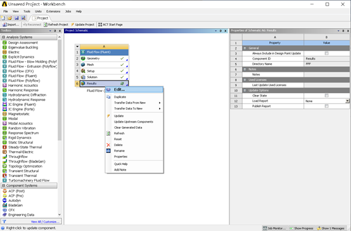Select Steady-State Thermal icon in toolbox
This screenshot has width=351, height=231.
tap(4, 147)
